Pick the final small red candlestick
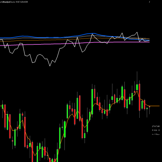162x162 pixels. [x=149, y=107]
